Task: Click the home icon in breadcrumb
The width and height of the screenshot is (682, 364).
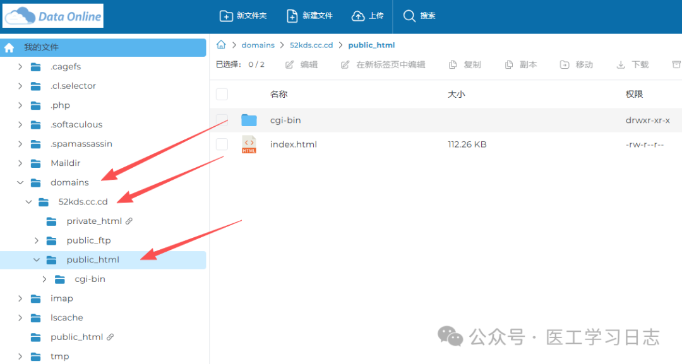Action: pyautogui.click(x=221, y=45)
